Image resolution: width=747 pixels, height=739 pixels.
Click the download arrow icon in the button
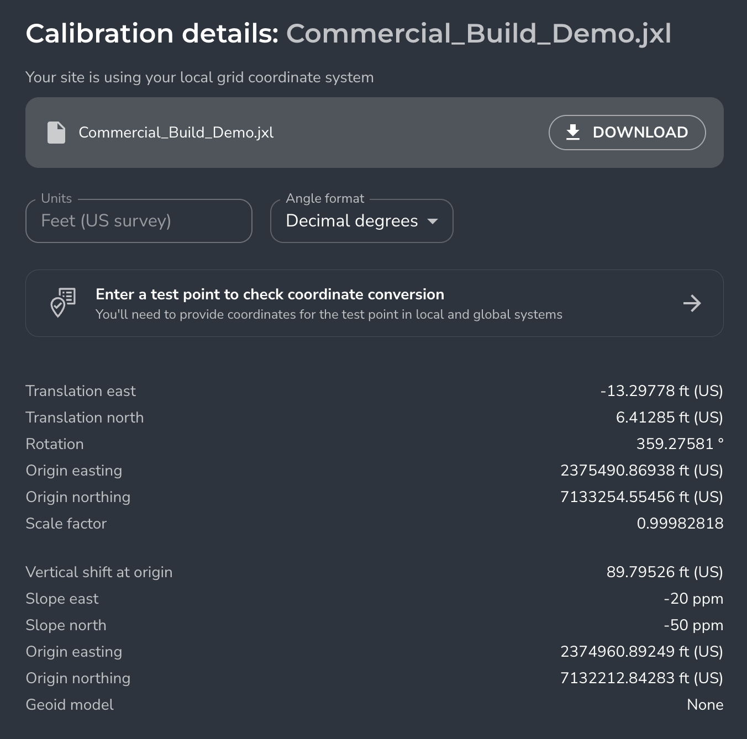coord(573,133)
